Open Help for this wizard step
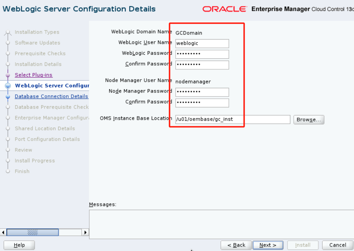 (x=19, y=245)
